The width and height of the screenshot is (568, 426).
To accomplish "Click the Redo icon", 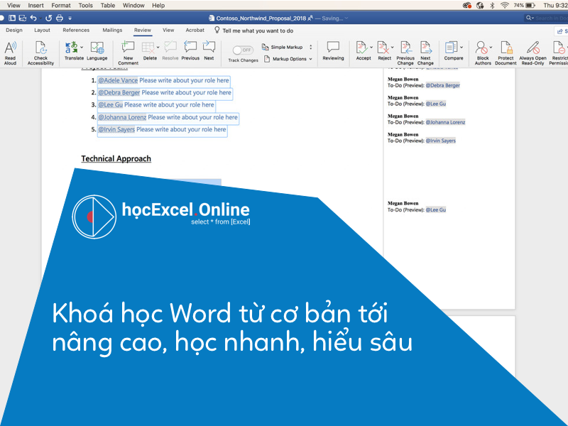I will (x=48, y=18).
